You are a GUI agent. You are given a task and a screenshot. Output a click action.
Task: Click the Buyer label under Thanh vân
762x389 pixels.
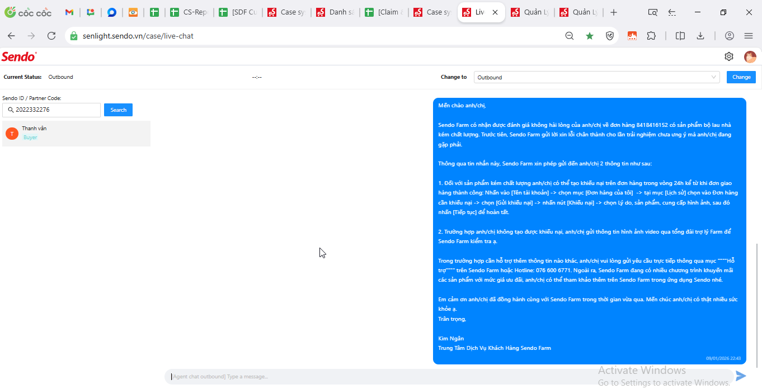30,137
